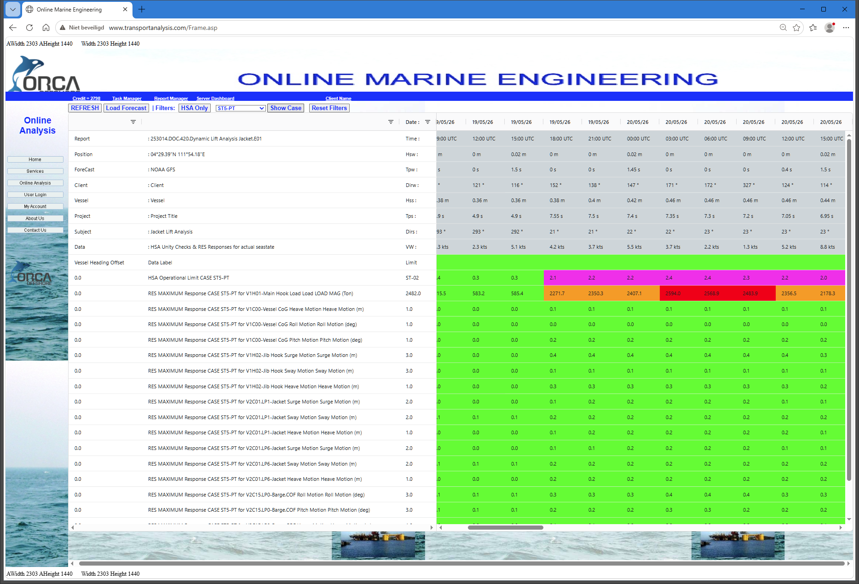Screen dimensions: 859x584
Task: Click the browser back arrow
Action: click(13, 28)
